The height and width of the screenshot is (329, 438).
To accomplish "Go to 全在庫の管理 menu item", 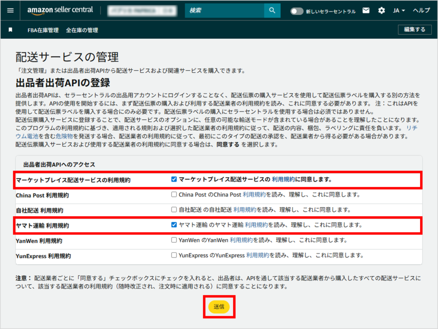I will coord(82,30).
